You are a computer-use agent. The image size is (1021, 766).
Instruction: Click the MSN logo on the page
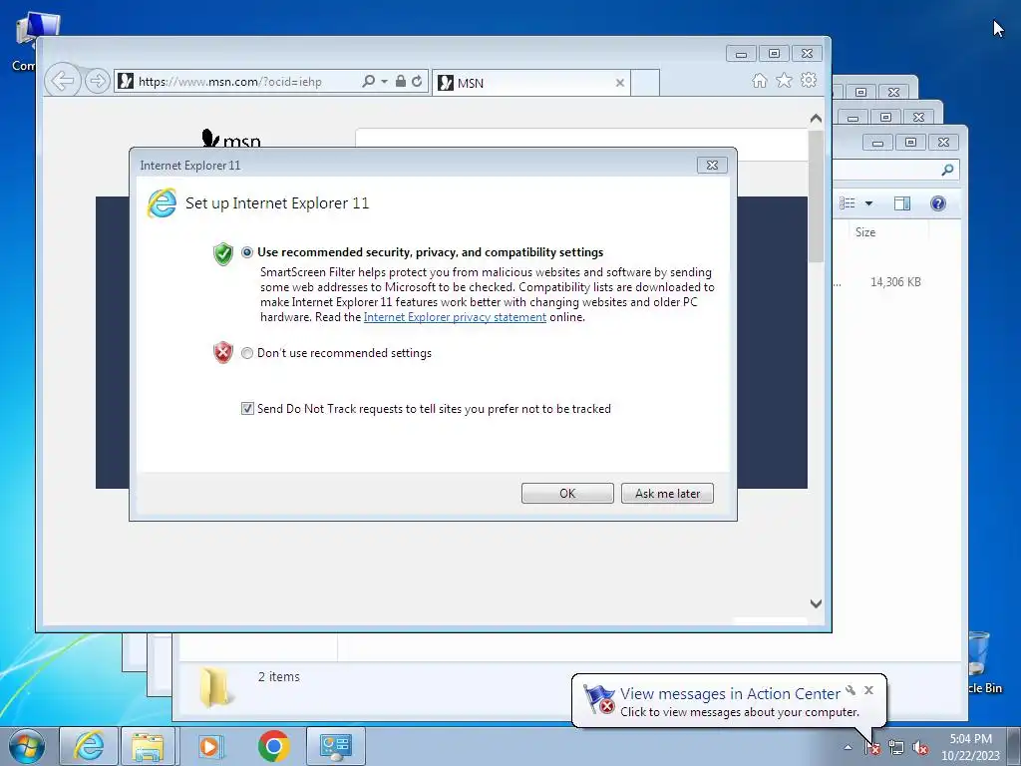231,139
